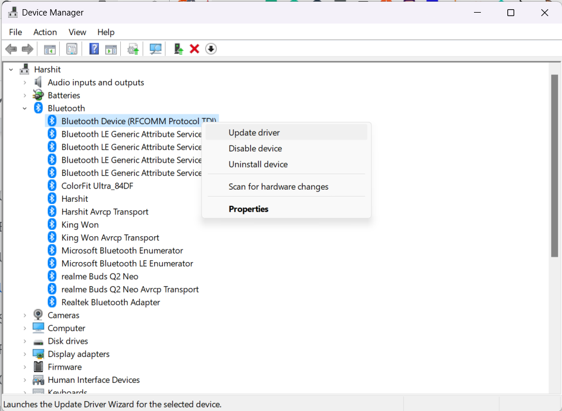The width and height of the screenshot is (562, 411).
Task: Click the vertical scrollbar thumb
Action: [x=554, y=166]
